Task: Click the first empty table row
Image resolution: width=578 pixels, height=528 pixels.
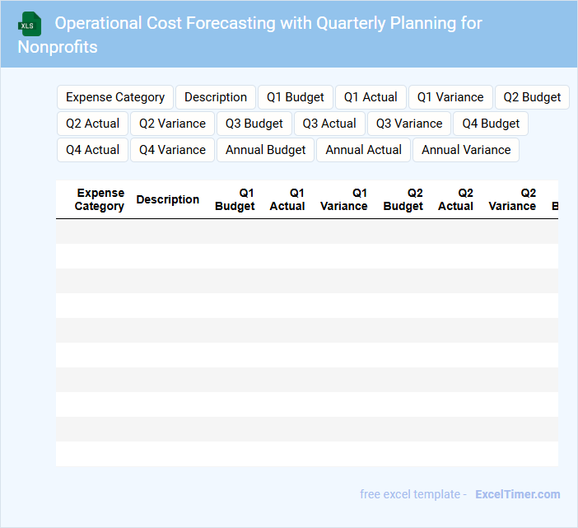Action: click(x=306, y=231)
